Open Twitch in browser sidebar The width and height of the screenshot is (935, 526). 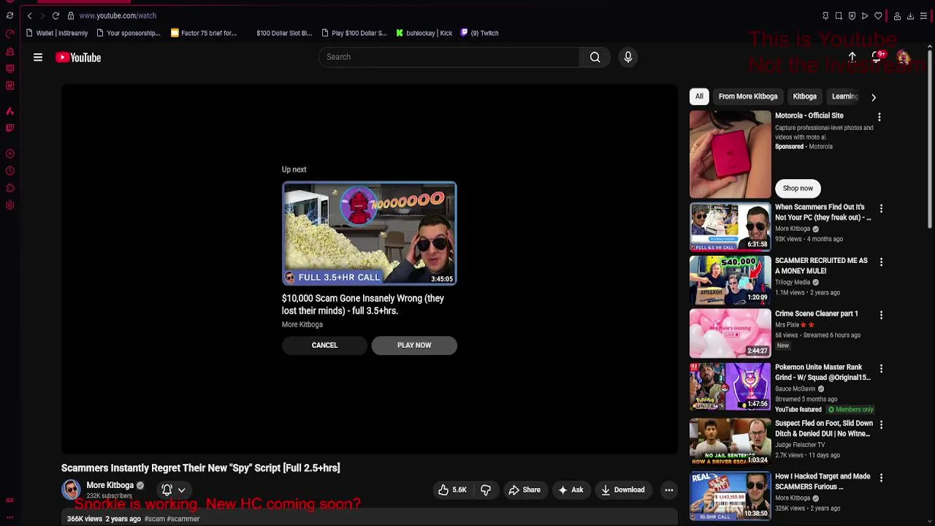[9, 128]
